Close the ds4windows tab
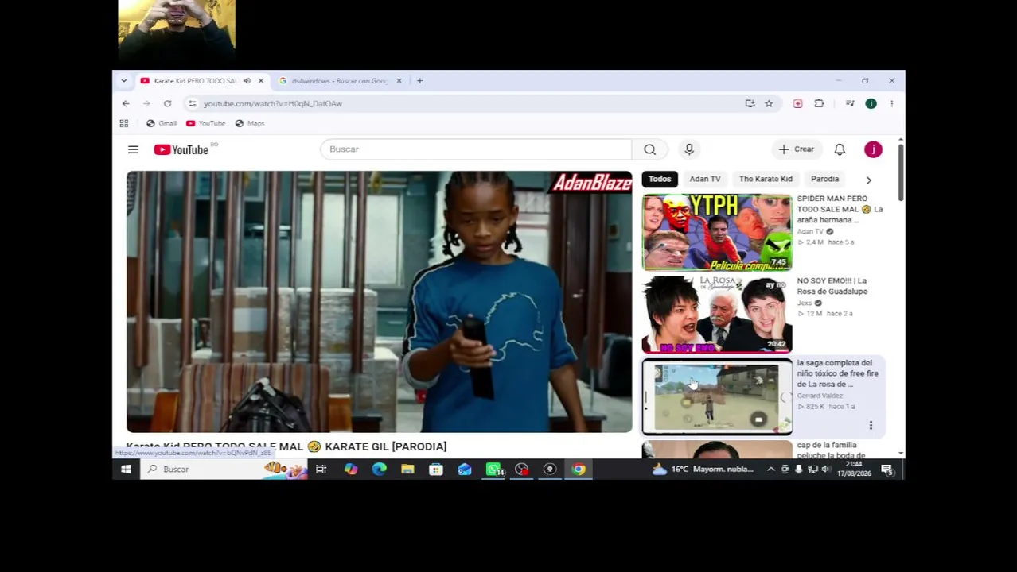1017x572 pixels. pos(399,80)
